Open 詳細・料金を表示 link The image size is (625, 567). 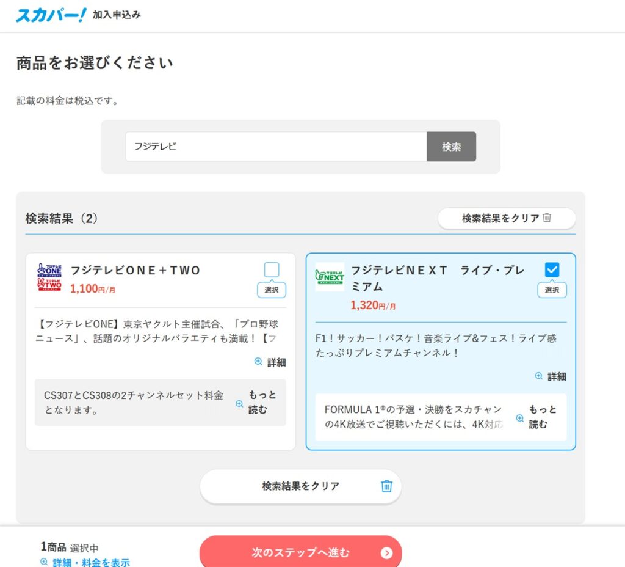(92, 563)
